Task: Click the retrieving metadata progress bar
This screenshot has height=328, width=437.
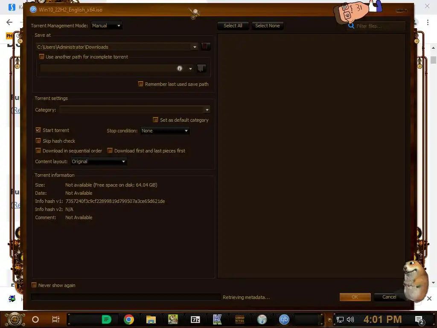Action: click(x=126, y=297)
